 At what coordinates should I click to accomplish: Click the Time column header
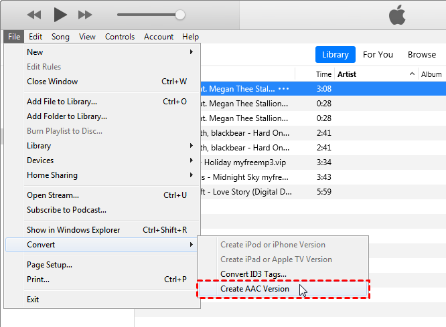tap(323, 74)
